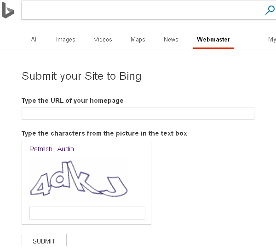
Task: Switch to the All tab
Action: [34, 40]
